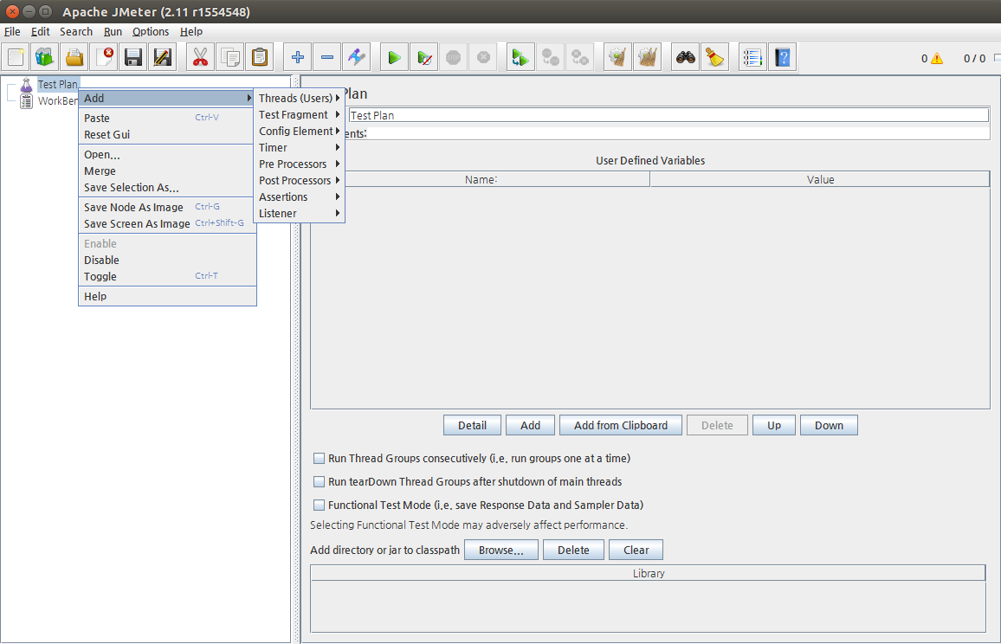This screenshot has width=1001, height=644.
Task: Click the Test Plan name field
Action: click(x=668, y=115)
